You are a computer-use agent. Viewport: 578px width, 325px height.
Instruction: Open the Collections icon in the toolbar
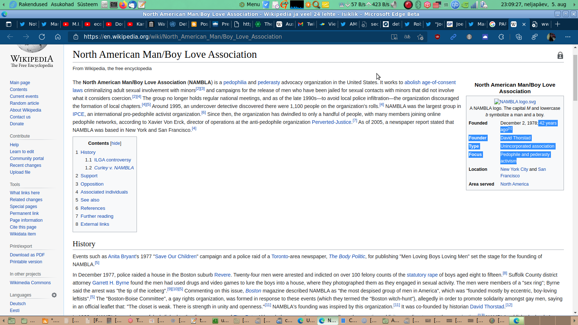click(x=519, y=37)
